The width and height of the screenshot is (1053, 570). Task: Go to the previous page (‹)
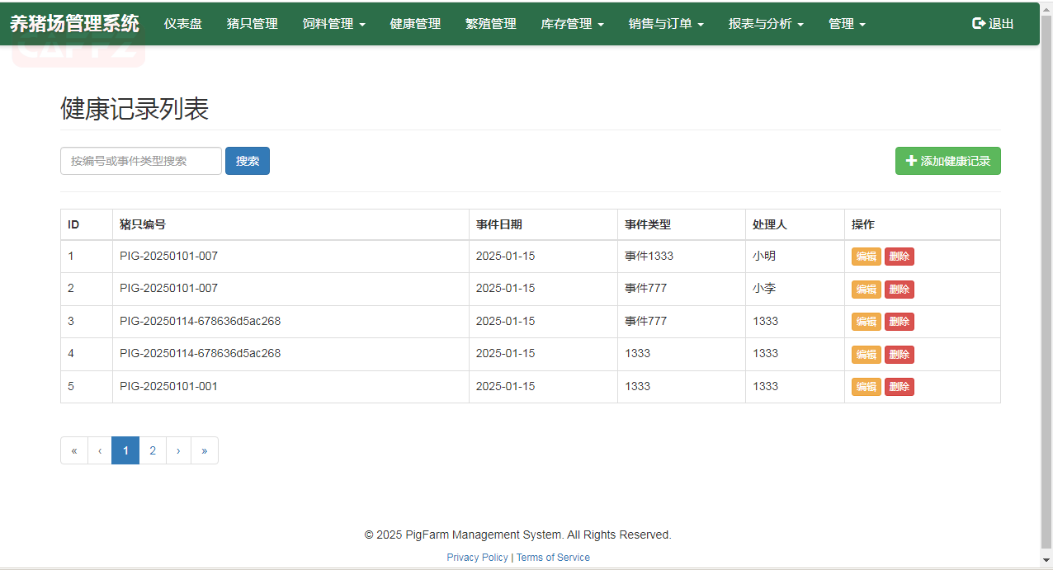[x=100, y=450]
